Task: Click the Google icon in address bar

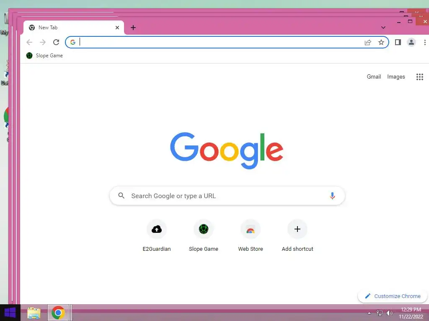Action: (x=73, y=42)
